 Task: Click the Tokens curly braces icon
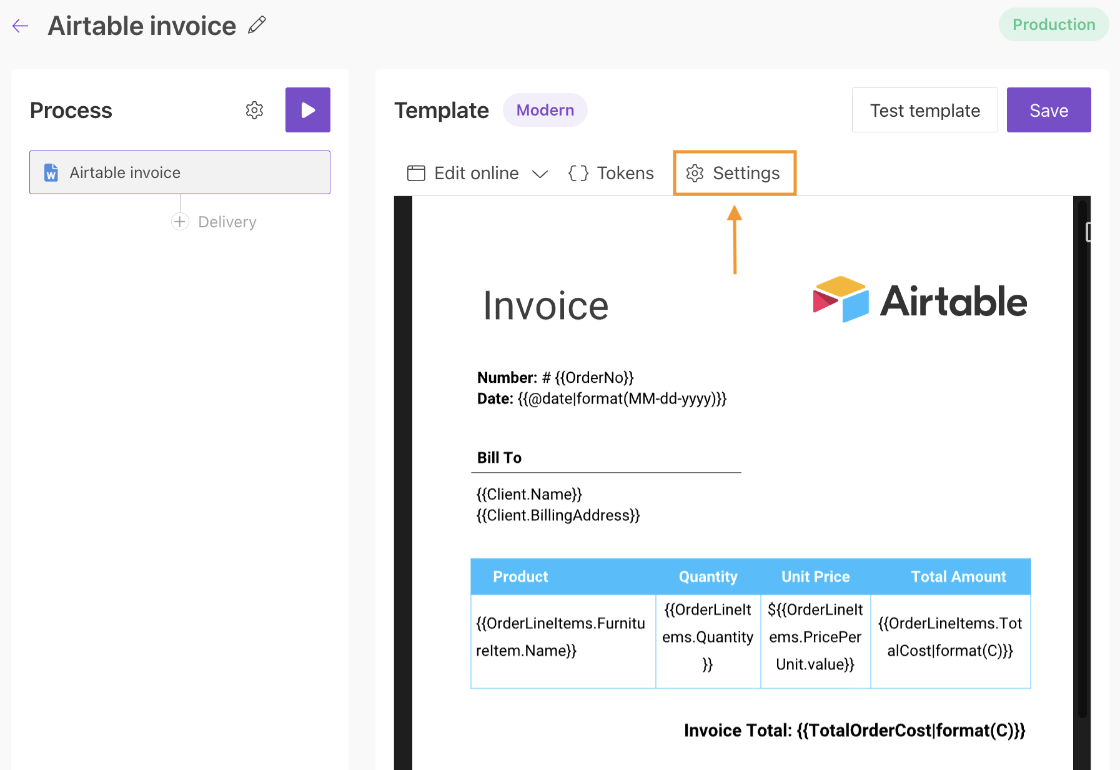578,173
